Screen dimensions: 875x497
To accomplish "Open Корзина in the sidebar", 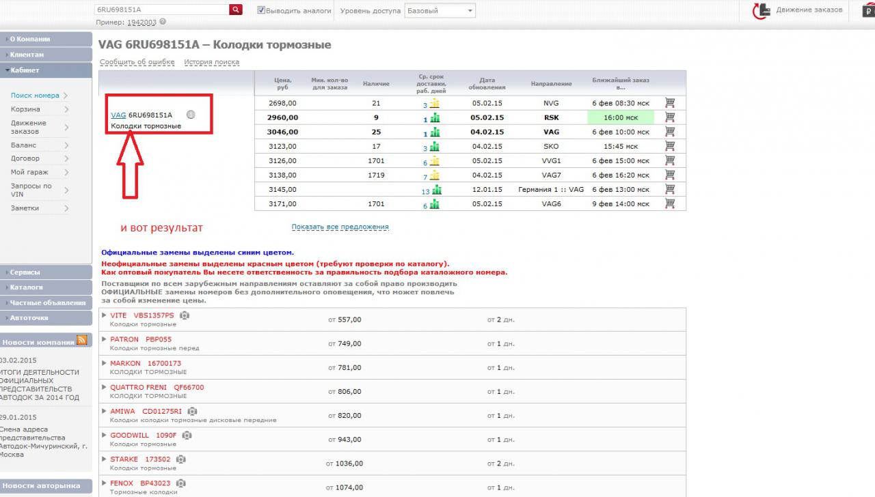I will (x=25, y=109).
